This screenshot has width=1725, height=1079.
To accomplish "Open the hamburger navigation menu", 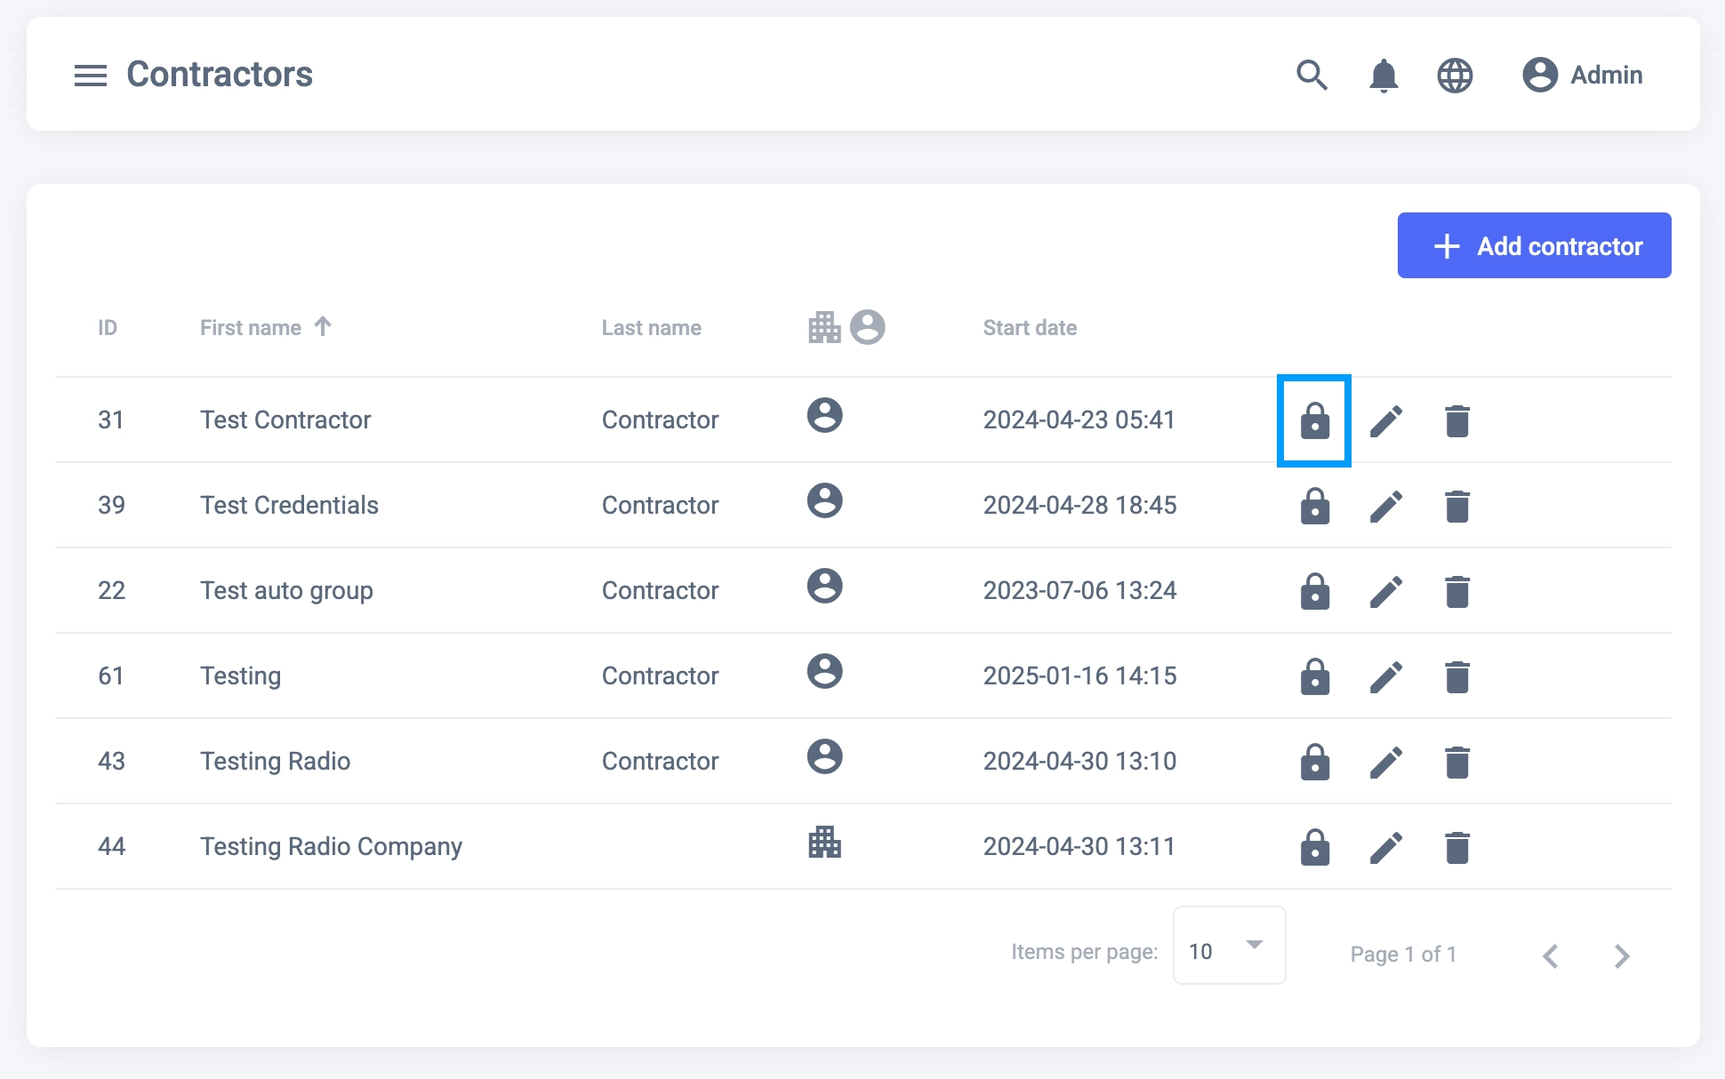I will pyautogui.click(x=90, y=76).
